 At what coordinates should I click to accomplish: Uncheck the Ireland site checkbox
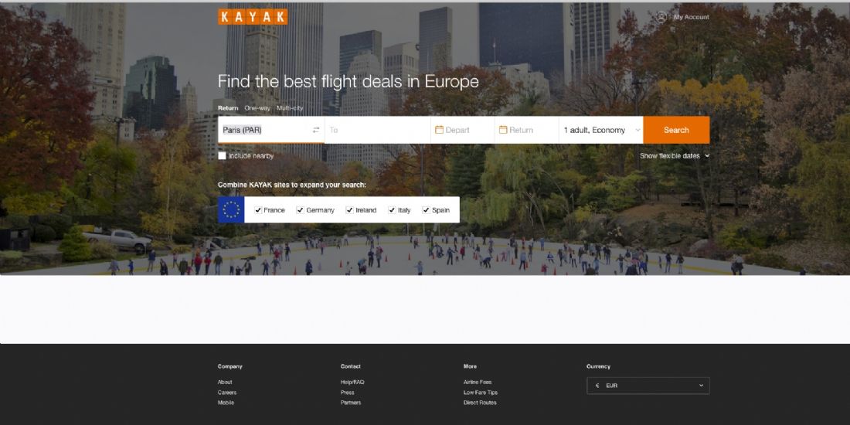click(x=349, y=209)
